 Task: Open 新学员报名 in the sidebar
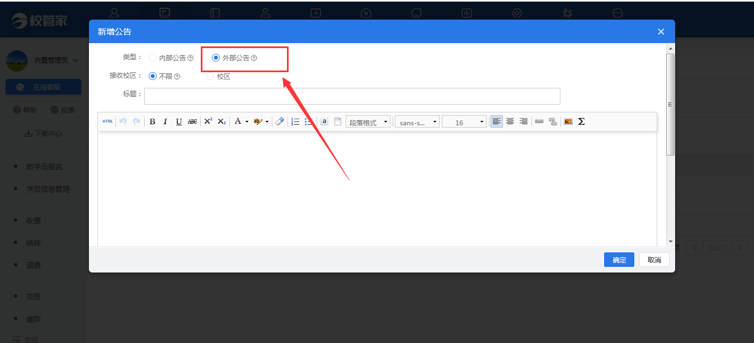44,167
